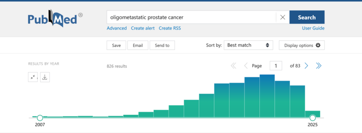
Task: Click the Save button
Action: pyautogui.click(x=116, y=45)
